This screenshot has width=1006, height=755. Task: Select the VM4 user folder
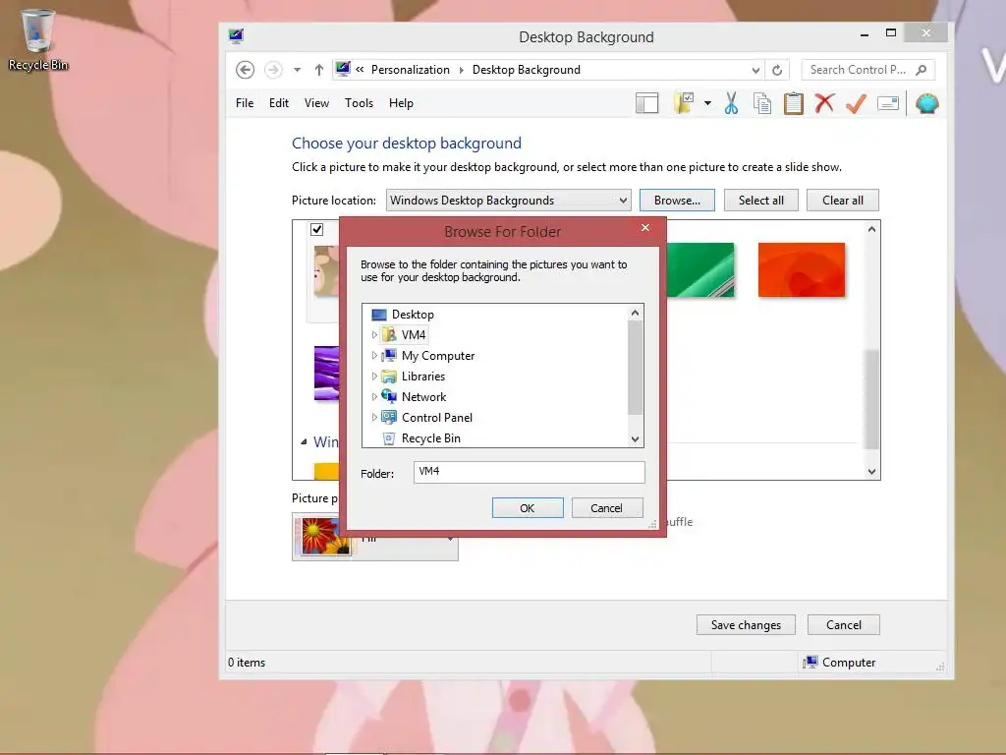tap(404, 335)
